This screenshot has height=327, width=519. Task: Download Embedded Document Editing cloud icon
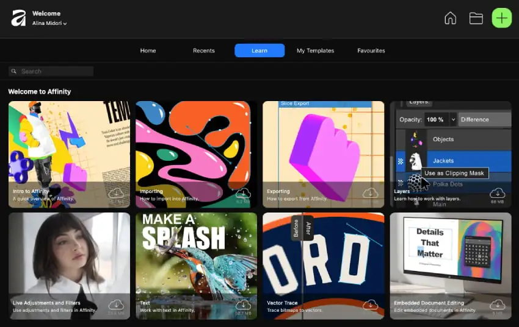[498, 304]
